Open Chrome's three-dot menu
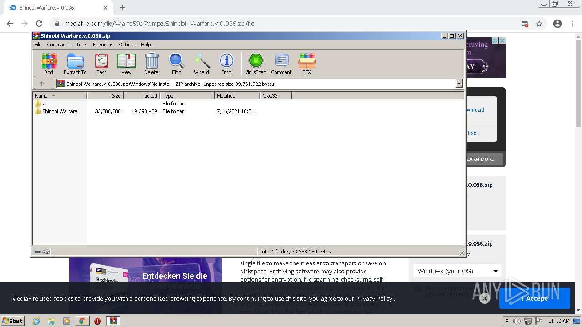Screen dimensions: 582x327 point(572,24)
